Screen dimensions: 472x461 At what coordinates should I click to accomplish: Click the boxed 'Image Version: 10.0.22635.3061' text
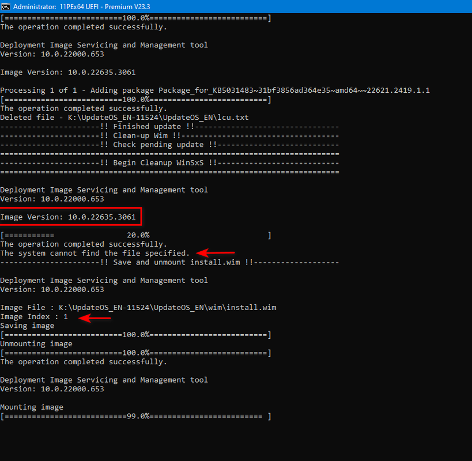(x=68, y=217)
